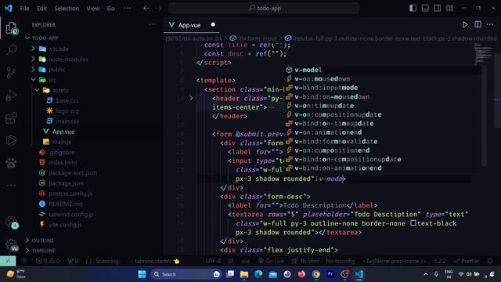Click the tabnine starter status item
The width and height of the screenshot is (501, 282).
(155, 261)
